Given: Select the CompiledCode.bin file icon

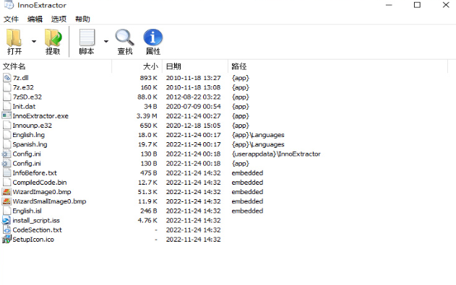Looking at the screenshot, I should pos(7,183).
